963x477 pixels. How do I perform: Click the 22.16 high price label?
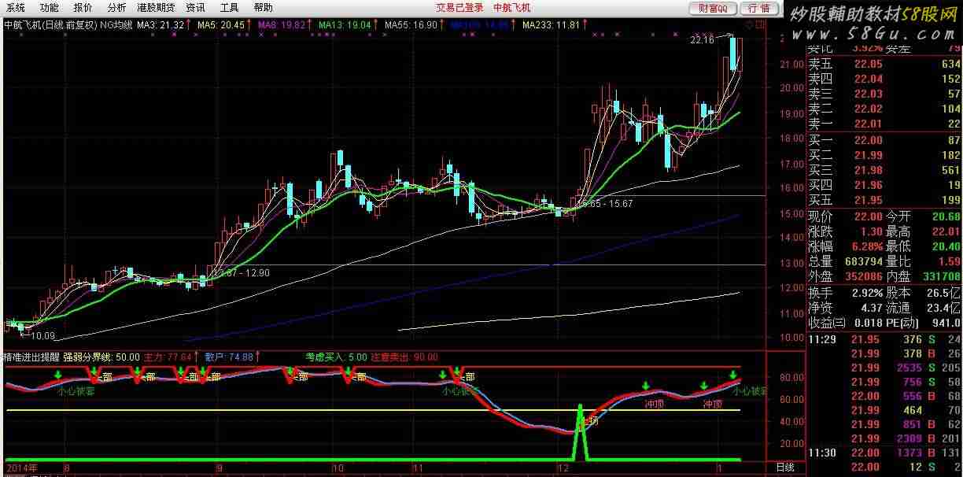point(702,40)
